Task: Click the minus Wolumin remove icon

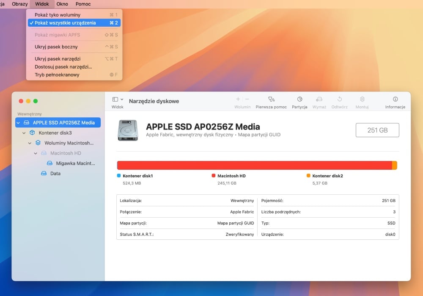Action: click(x=247, y=99)
